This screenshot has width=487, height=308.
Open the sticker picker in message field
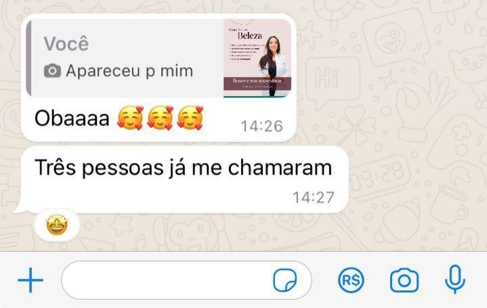coord(284,280)
